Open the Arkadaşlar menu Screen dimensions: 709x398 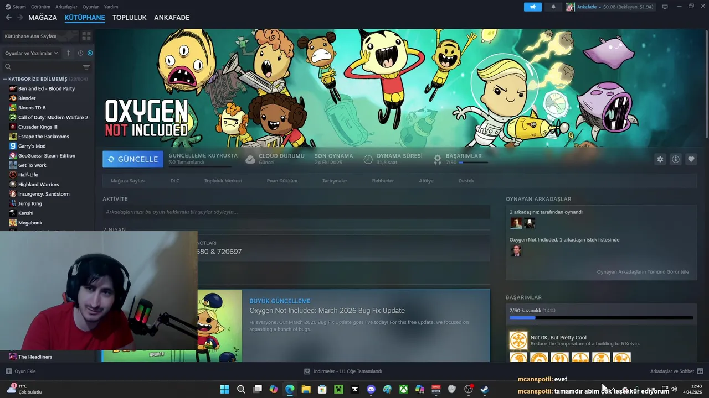point(66,7)
